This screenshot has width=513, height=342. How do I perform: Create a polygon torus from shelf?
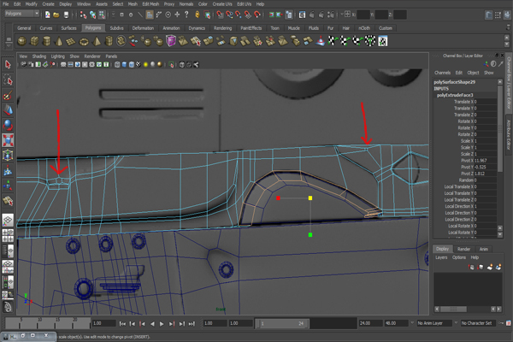pyautogui.click(x=84, y=41)
